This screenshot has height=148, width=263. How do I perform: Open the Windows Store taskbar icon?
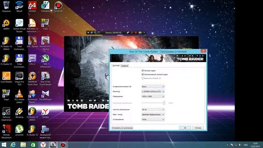click(x=33, y=145)
